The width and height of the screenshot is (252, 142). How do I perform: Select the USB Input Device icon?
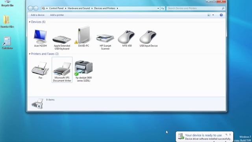148,38
